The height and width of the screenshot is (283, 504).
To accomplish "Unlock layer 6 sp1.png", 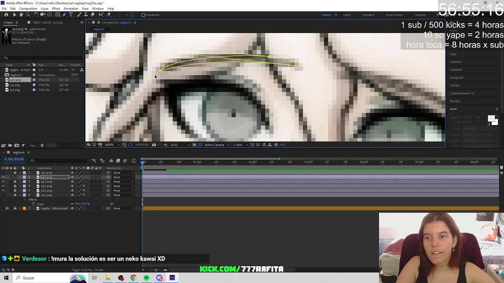I will pyautogui.click(x=15, y=195).
